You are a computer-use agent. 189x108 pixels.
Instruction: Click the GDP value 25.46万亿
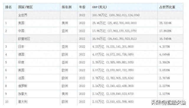tap(99, 23)
